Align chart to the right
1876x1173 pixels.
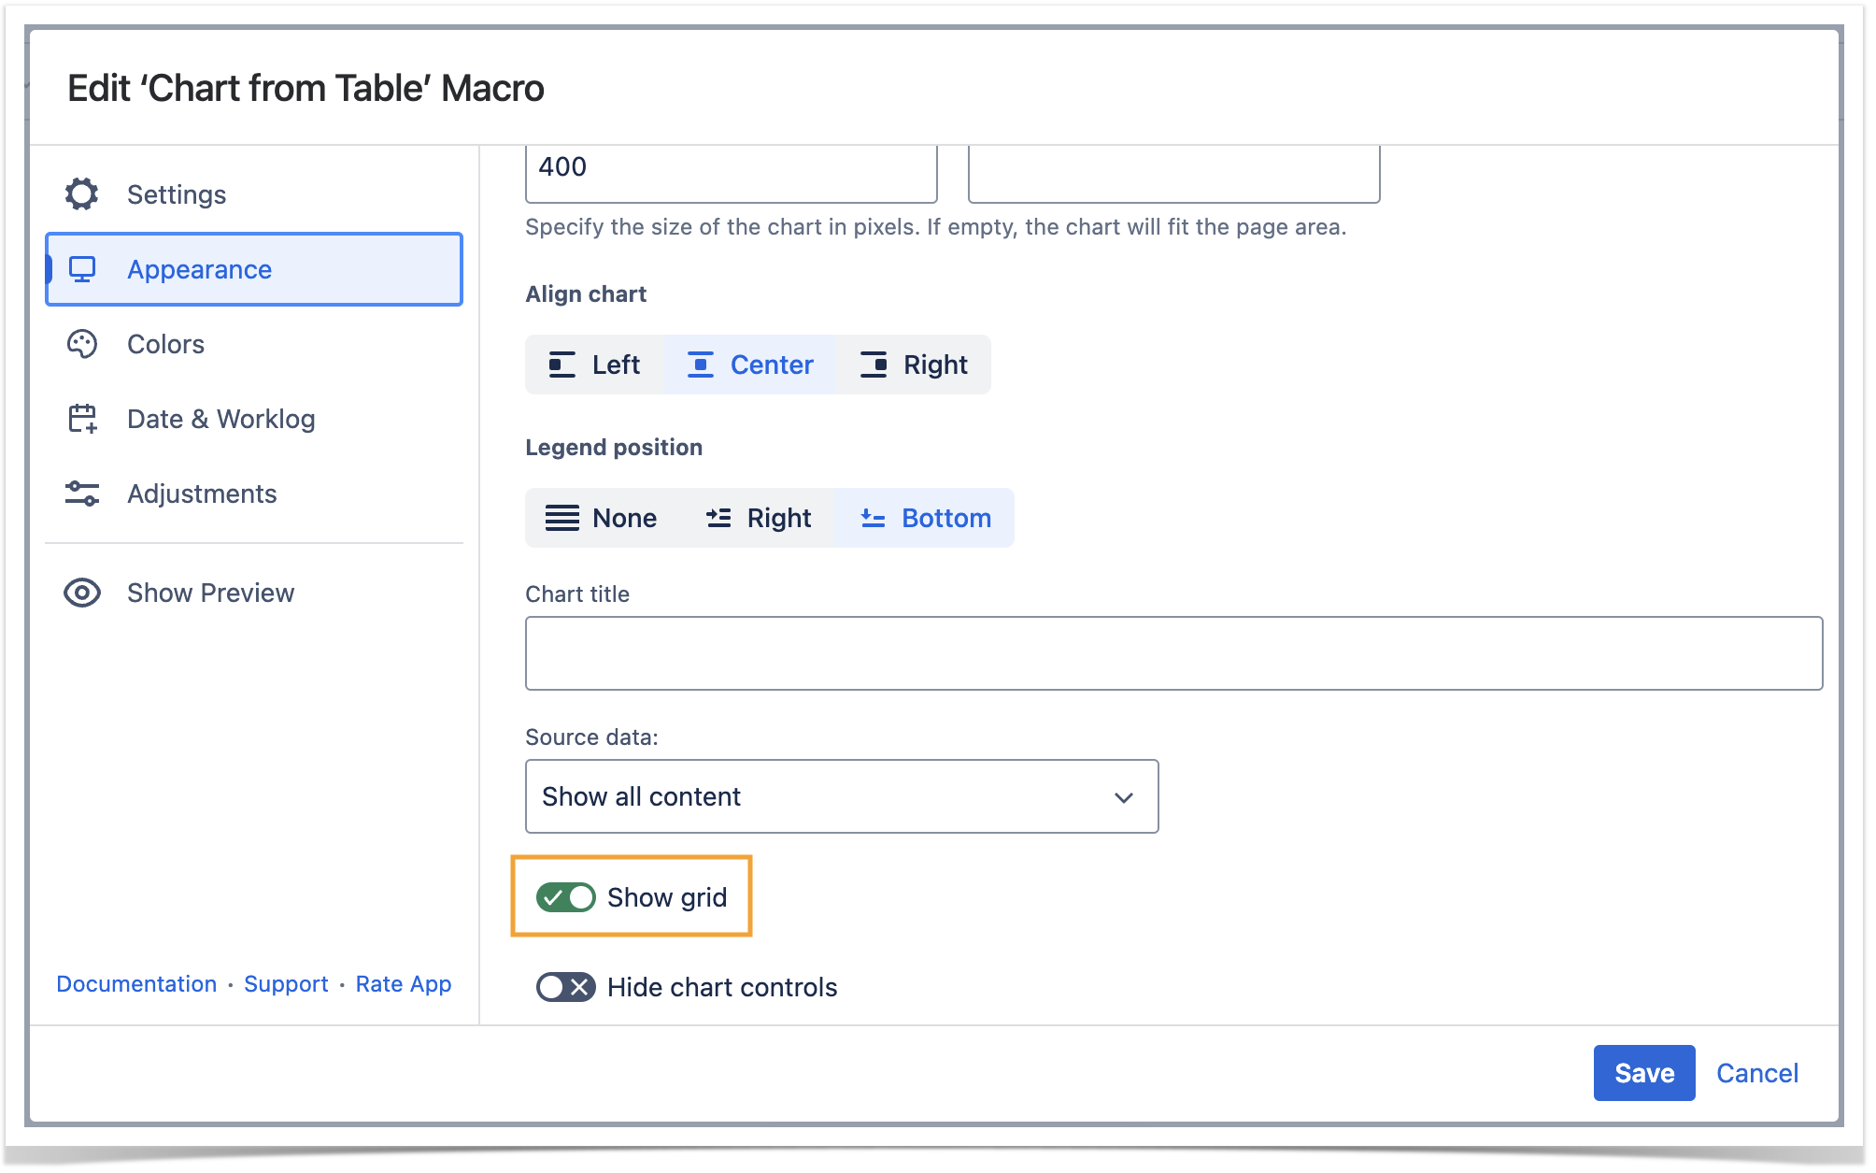(x=914, y=365)
